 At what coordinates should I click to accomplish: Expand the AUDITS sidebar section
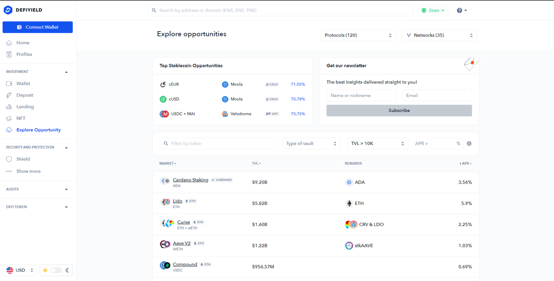(x=66, y=190)
